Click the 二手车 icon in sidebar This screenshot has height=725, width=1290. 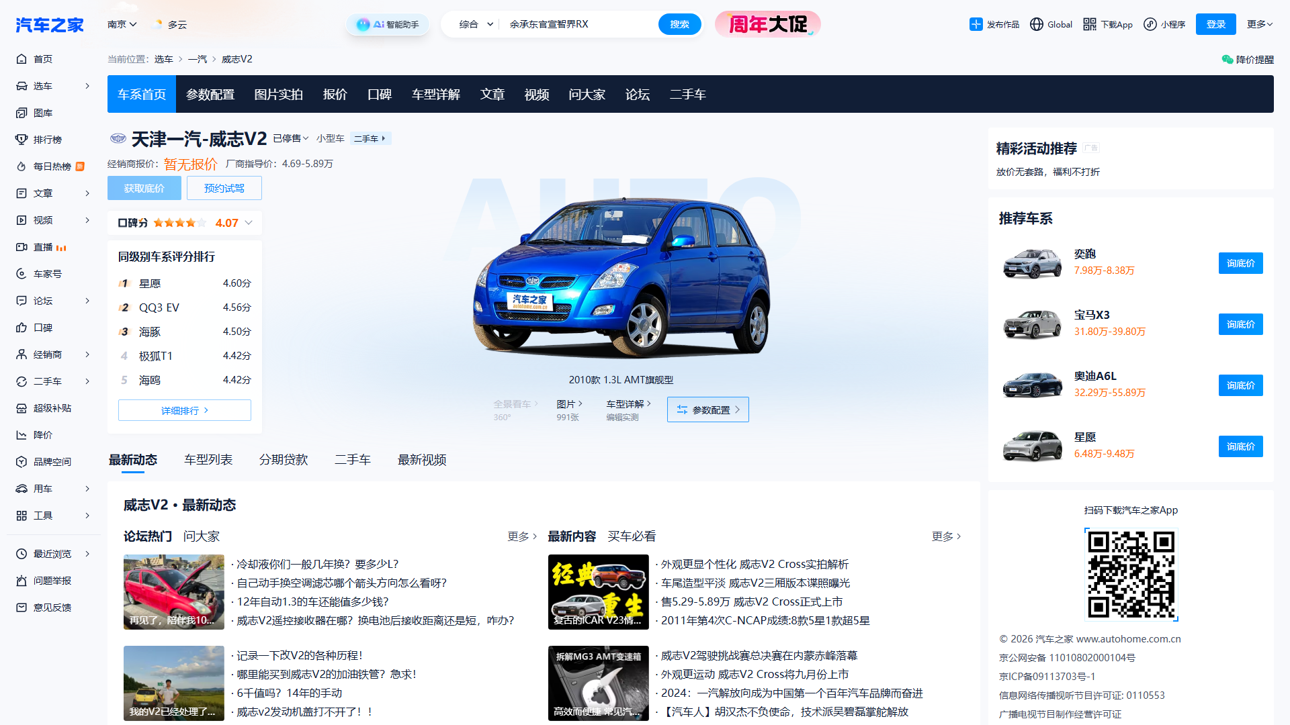21,381
